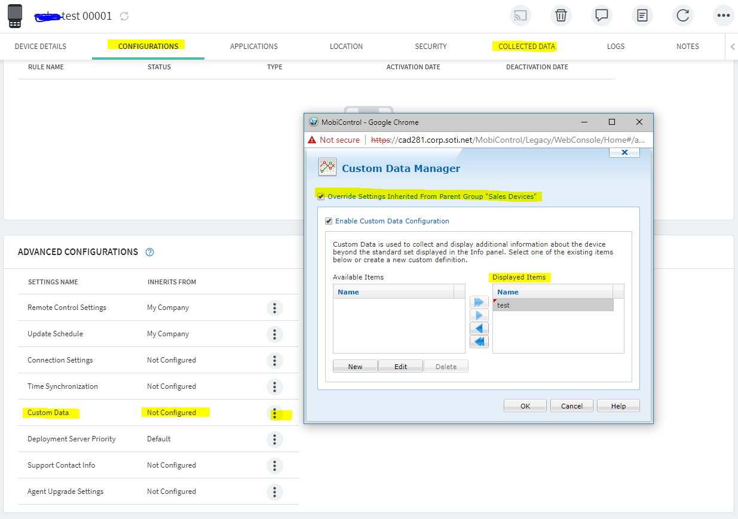Toggle Override Settings Inherited From Parent checkbox

click(x=321, y=196)
